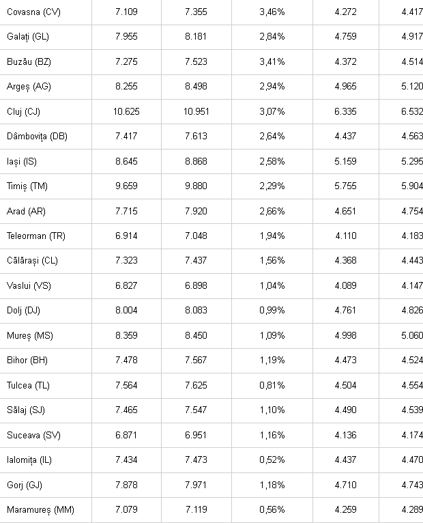Click the Dâmbovița (DB) county cell
The width and height of the screenshot is (423, 523).
(36, 136)
